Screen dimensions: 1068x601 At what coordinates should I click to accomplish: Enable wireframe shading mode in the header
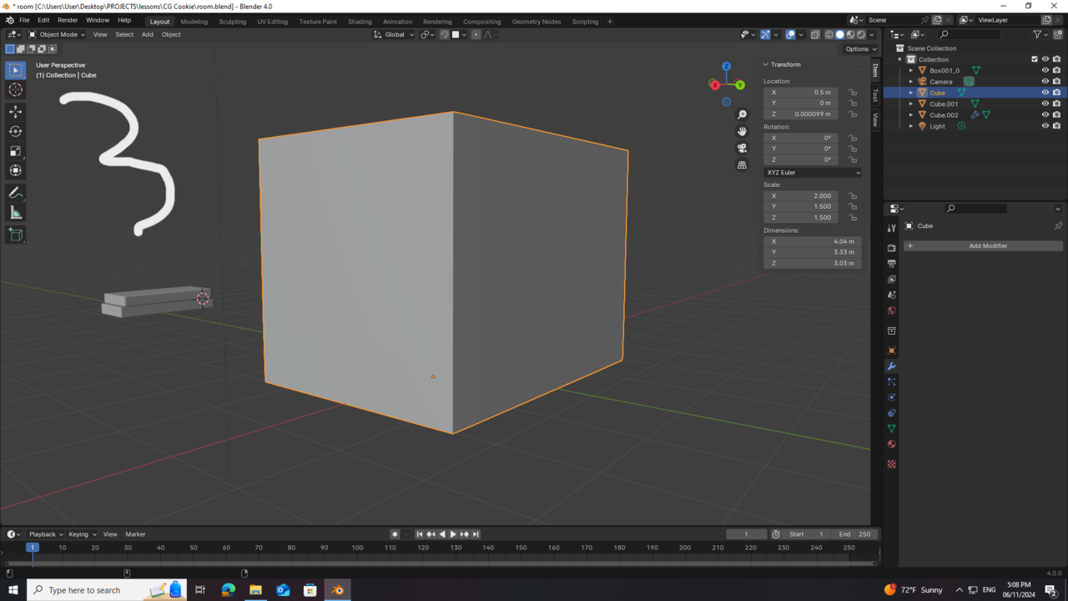click(x=829, y=34)
